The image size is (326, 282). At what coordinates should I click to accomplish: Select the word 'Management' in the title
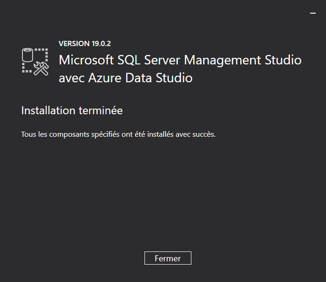222,60
